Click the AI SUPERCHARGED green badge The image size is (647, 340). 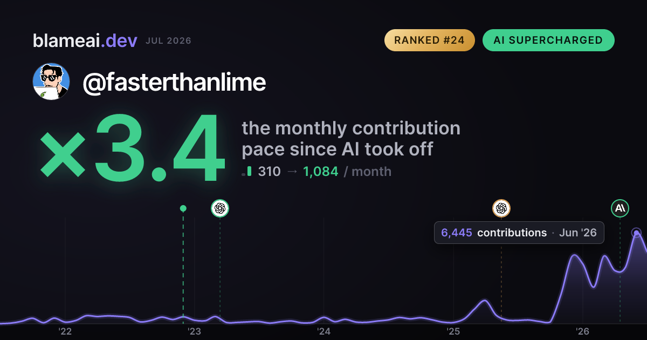click(x=548, y=40)
